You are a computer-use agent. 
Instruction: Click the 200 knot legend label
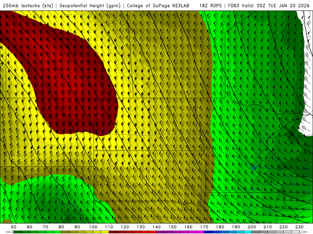[252, 227]
